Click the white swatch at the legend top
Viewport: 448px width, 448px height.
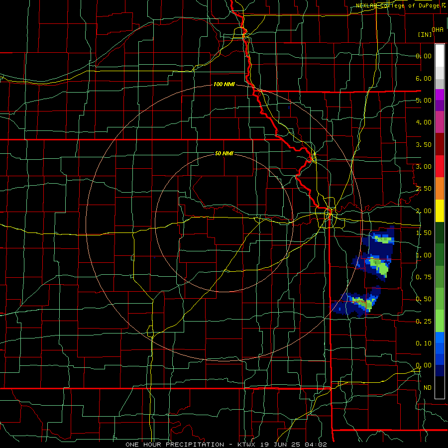point(440,55)
